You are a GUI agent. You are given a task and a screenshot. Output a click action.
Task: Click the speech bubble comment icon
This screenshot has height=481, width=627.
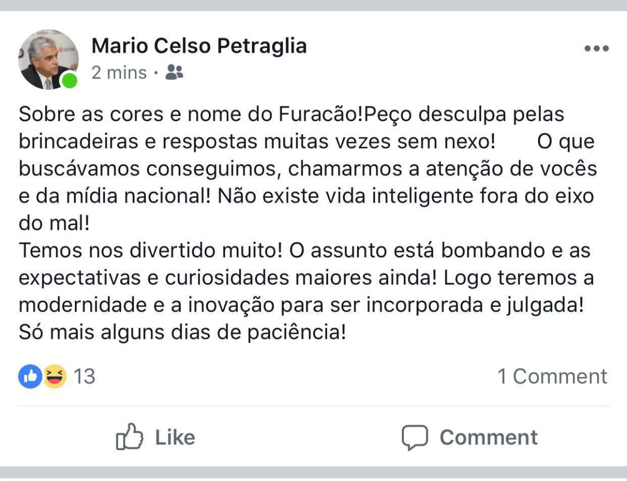tap(415, 437)
